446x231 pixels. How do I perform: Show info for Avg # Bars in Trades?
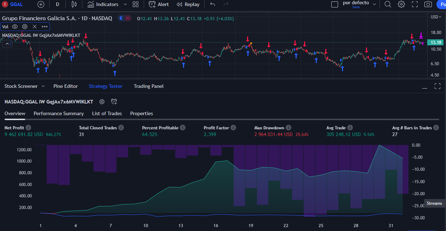[436, 128]
